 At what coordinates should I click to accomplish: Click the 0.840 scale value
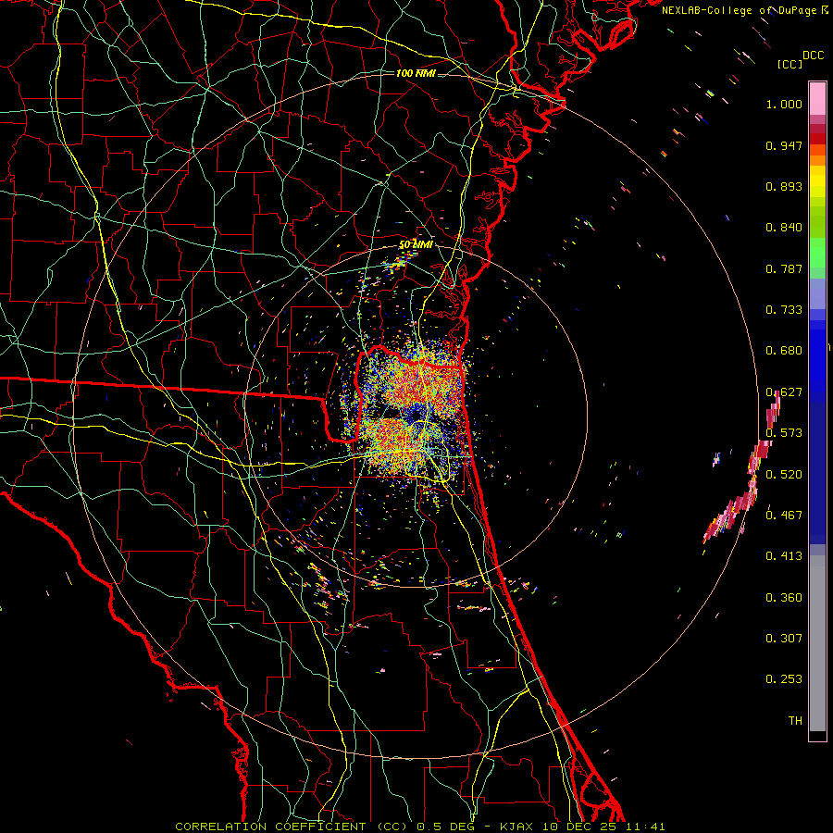[x=784, y=228]
